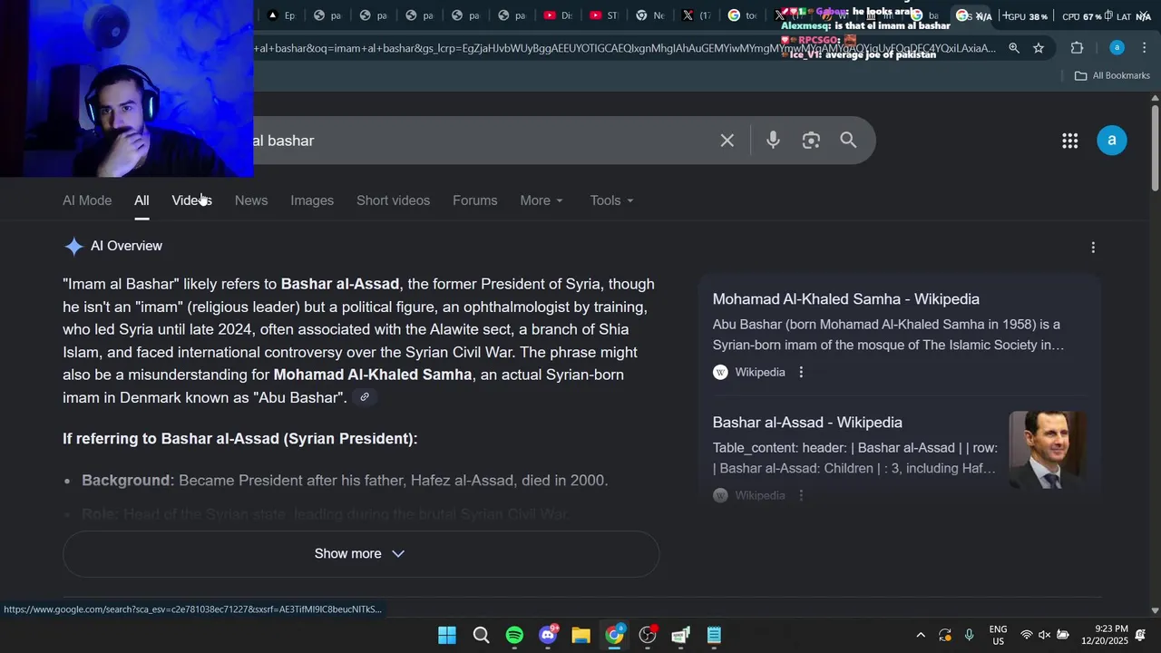
Task: Switch to the YouTube "ST" browser tab
Action: tap(603, 15)
